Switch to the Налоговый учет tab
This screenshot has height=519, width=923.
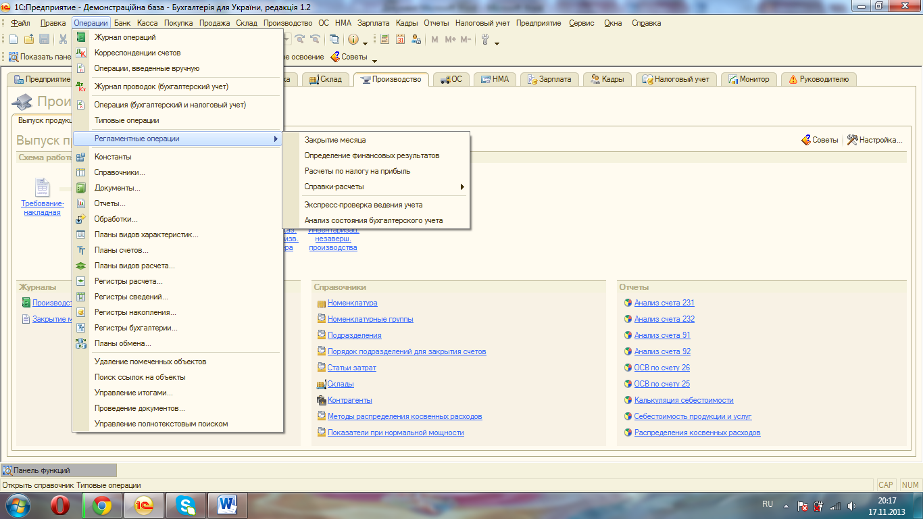pyautogui.click(x=676, y=79)
